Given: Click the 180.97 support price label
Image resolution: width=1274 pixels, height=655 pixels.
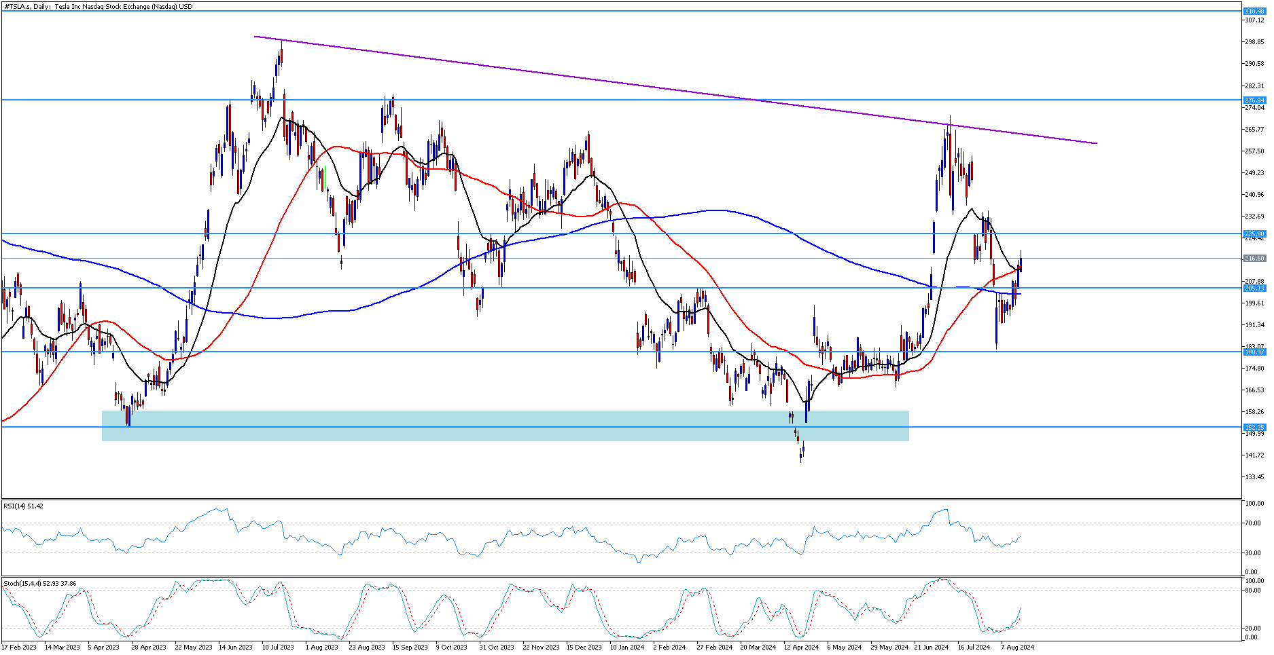Looking at the screenshot, I should coord(1254,352).
